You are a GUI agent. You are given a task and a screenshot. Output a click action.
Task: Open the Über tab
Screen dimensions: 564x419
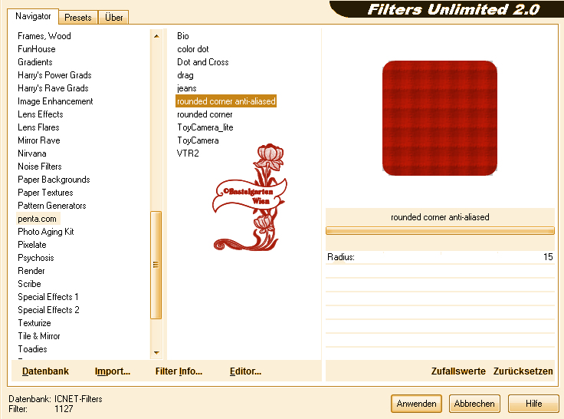(x=113, y=18)
